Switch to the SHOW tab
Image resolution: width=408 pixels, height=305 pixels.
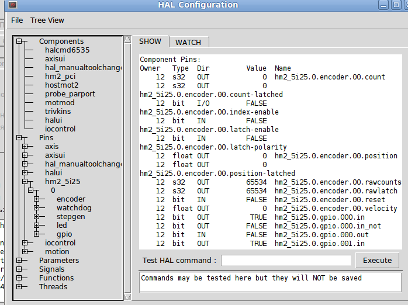[x=150, y=41]
